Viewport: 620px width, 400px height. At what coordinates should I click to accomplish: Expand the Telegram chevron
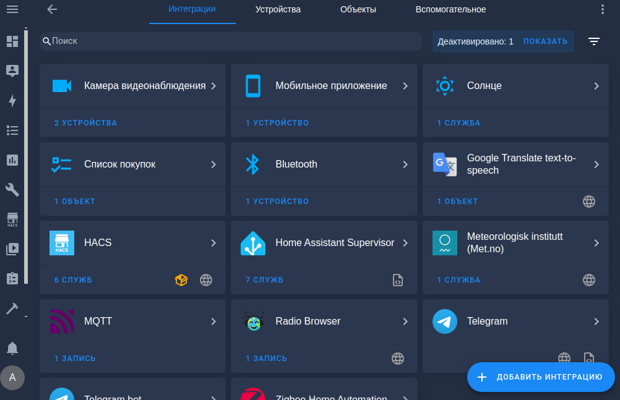point(596,321)
